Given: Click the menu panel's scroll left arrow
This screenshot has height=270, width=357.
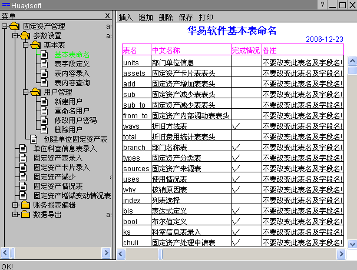Looking at the screenshot, I should pos(5,252).
